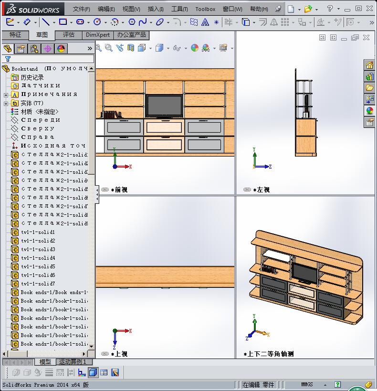Select the sketch Text tool
This screenshot has width=377, height=391.
(205, 22)
